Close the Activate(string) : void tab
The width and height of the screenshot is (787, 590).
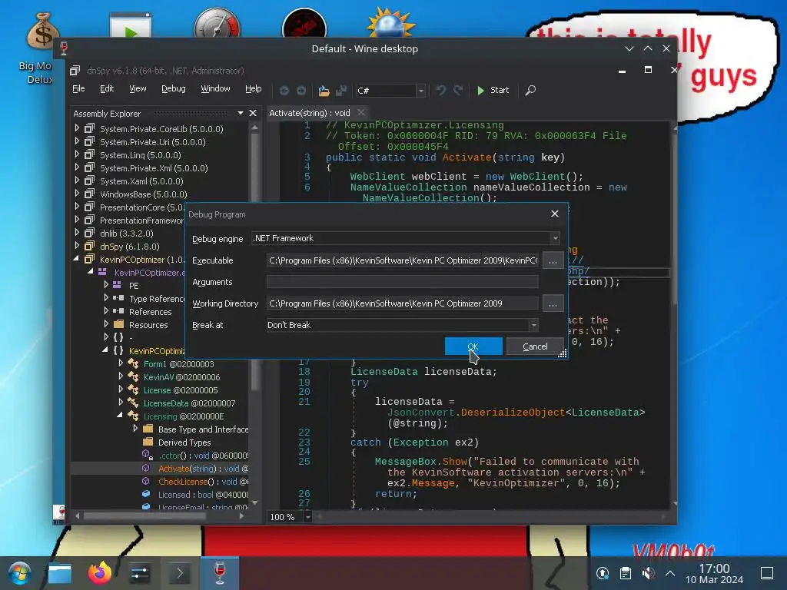[361, 112]
